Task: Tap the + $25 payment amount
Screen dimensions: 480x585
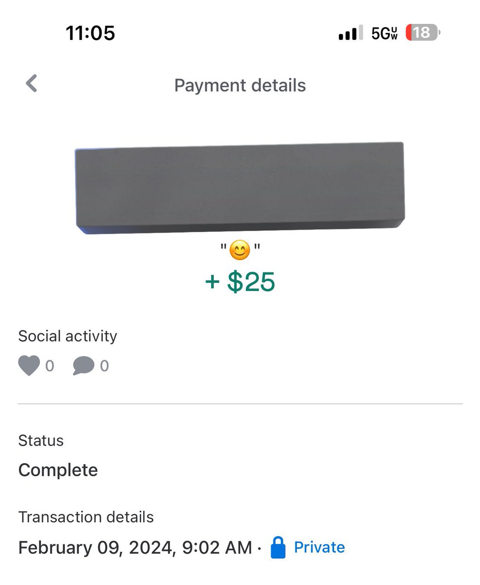Action: 240,282
